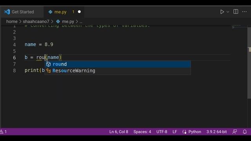Select language mode Python
Screen dimensions: 251x141
pos(195,132)
